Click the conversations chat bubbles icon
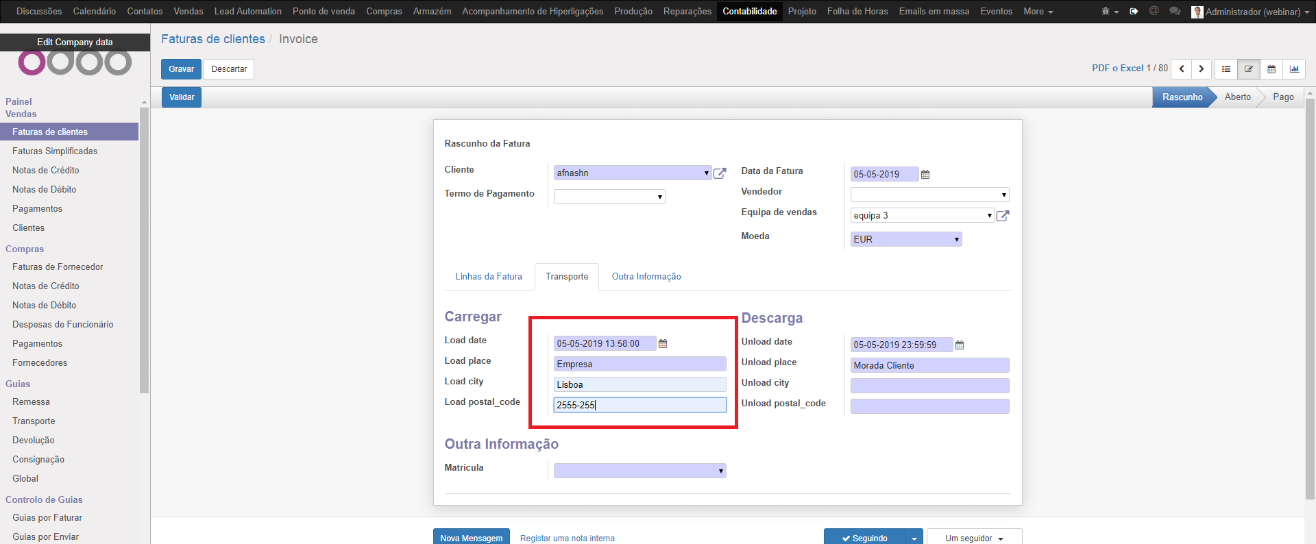 (x=1175, y=12)
